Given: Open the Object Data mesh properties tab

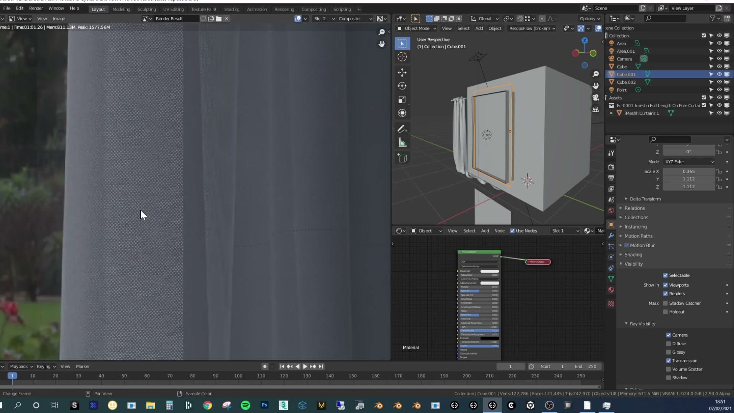Looking at the screenshot, I should point(611,279).
